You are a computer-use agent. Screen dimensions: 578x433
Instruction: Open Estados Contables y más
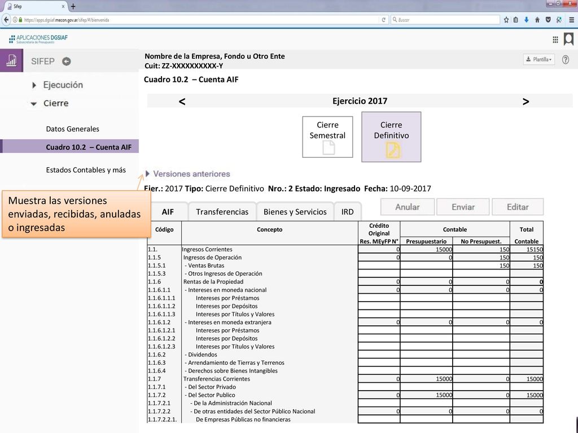(86, 170)
